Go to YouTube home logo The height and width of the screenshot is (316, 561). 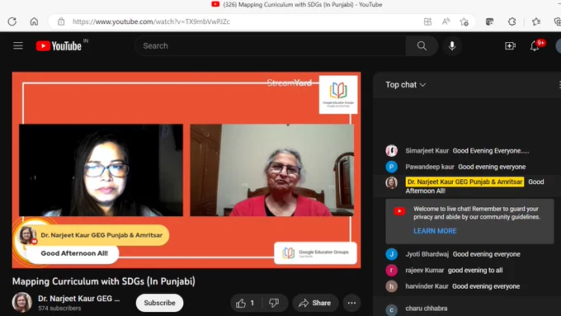pyautogui.click(x=59, y=46)
